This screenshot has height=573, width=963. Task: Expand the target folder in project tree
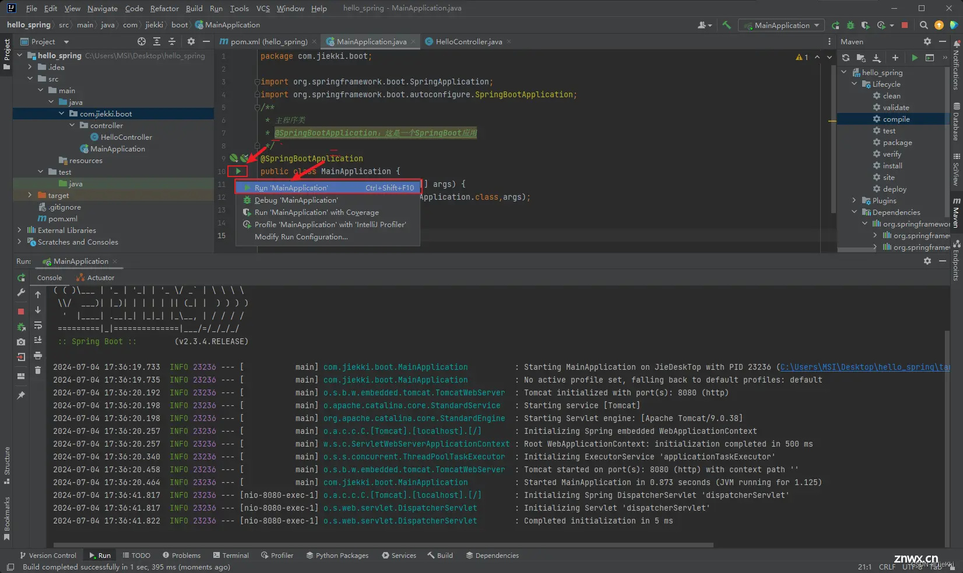point(30,195)
